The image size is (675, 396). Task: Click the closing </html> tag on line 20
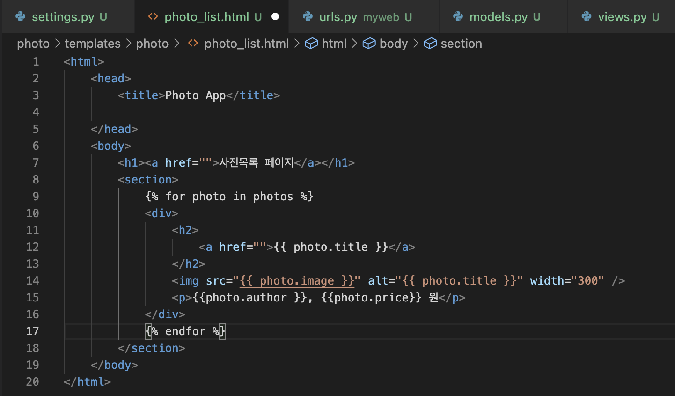click(87, 382)
